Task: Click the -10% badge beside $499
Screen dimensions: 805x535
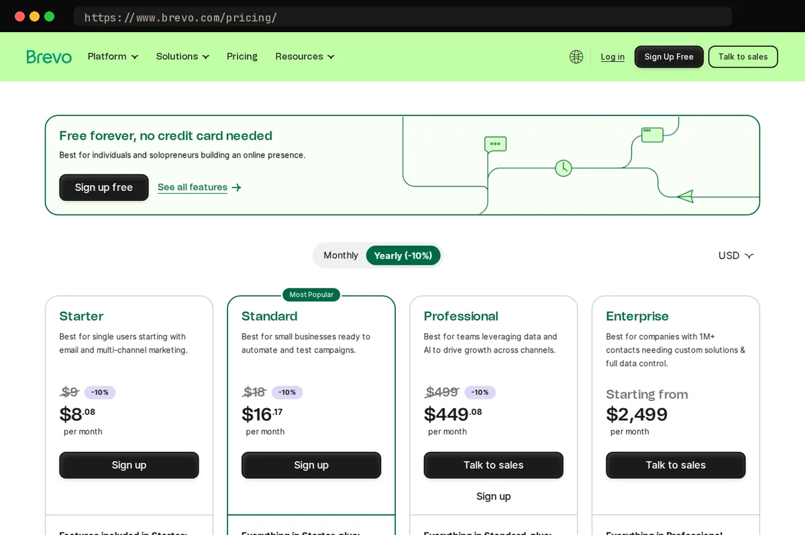Action: [480, 392]
